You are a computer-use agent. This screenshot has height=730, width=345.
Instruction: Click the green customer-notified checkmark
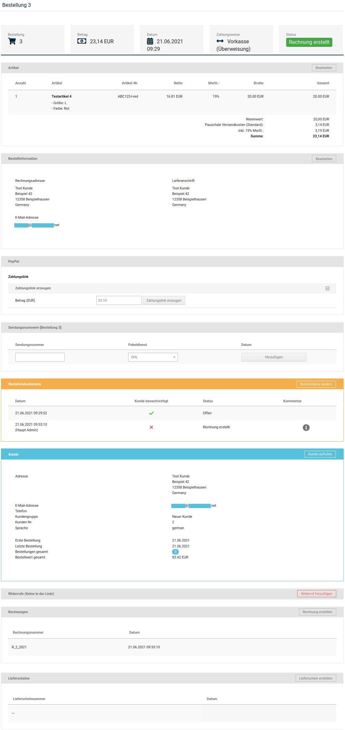(151, 413)
